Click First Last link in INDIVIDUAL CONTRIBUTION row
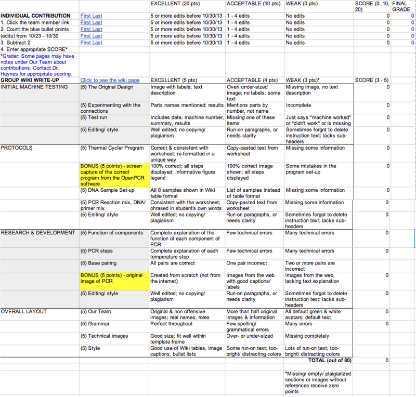416x397 pixels. 91,16
